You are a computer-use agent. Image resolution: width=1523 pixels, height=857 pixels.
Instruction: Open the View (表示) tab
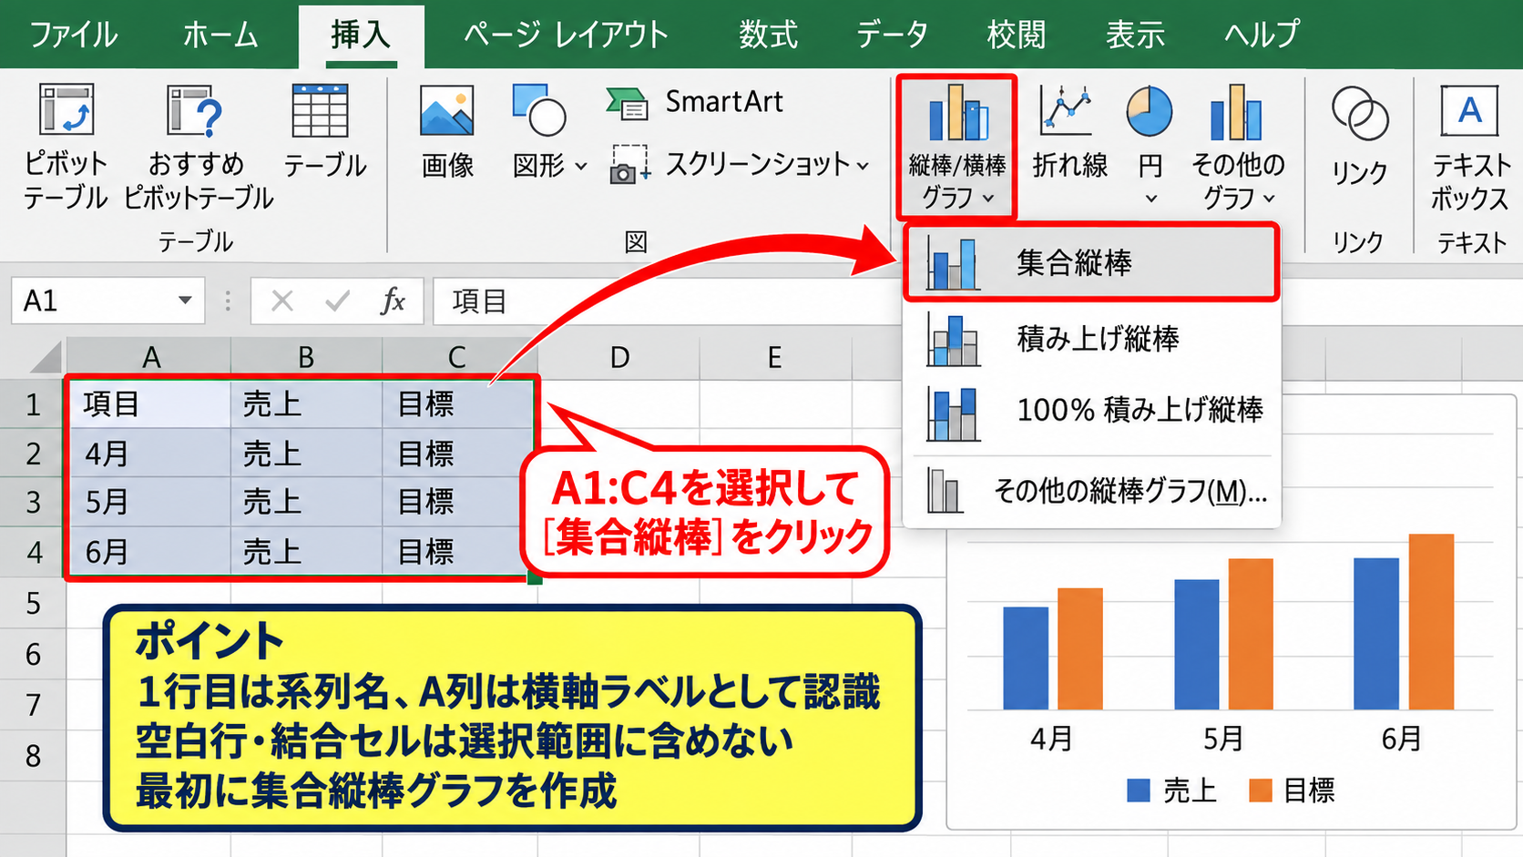[x=1135, y=35]
